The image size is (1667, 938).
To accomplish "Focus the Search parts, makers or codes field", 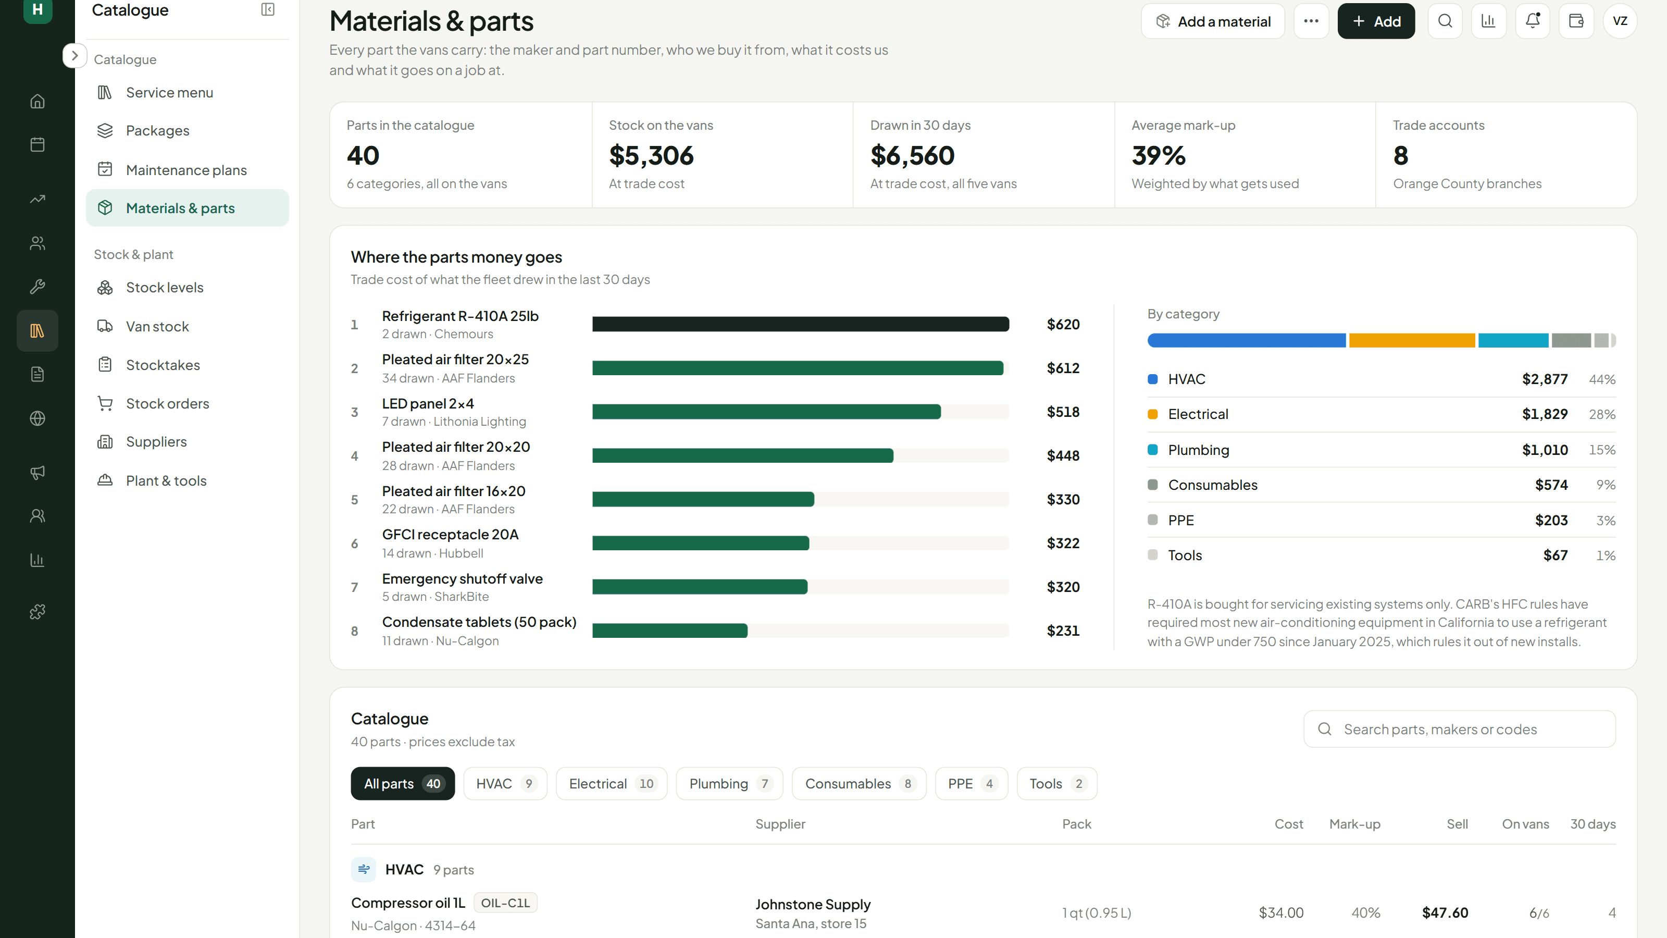I will pyautogui.click(x=1459, y=729).
